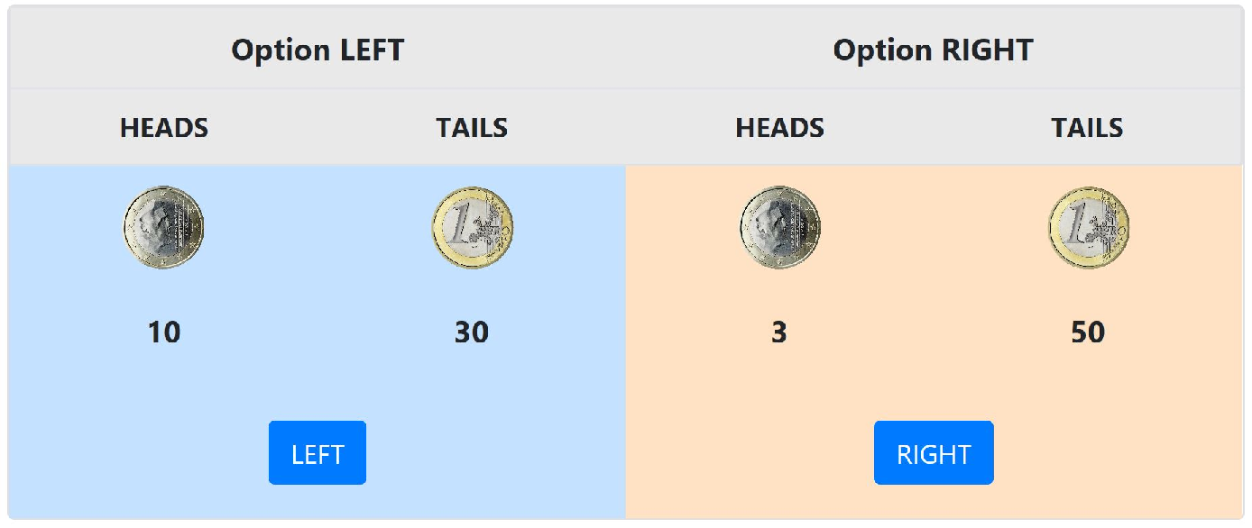Choose the RIGHT option button
The width and height of the screenshot is (1252, 528).
934,452
